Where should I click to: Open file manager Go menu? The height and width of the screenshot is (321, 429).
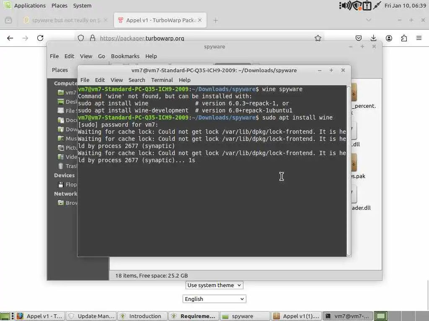[101, 56]
